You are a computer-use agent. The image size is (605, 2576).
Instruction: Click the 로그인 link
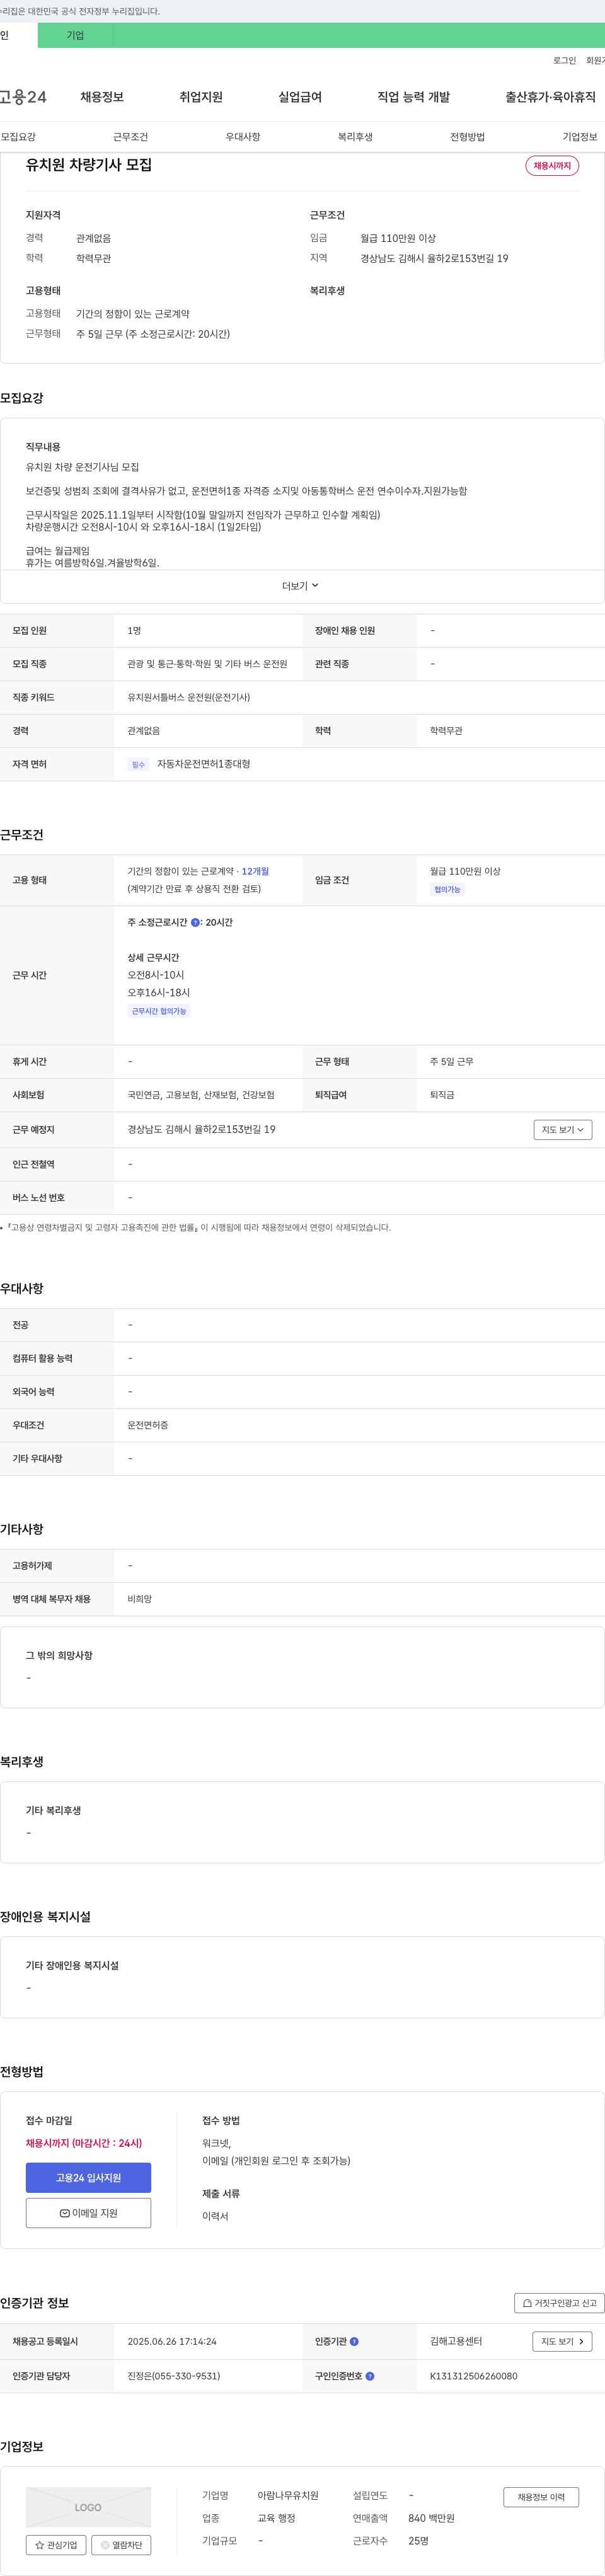(x=564, y=61)
